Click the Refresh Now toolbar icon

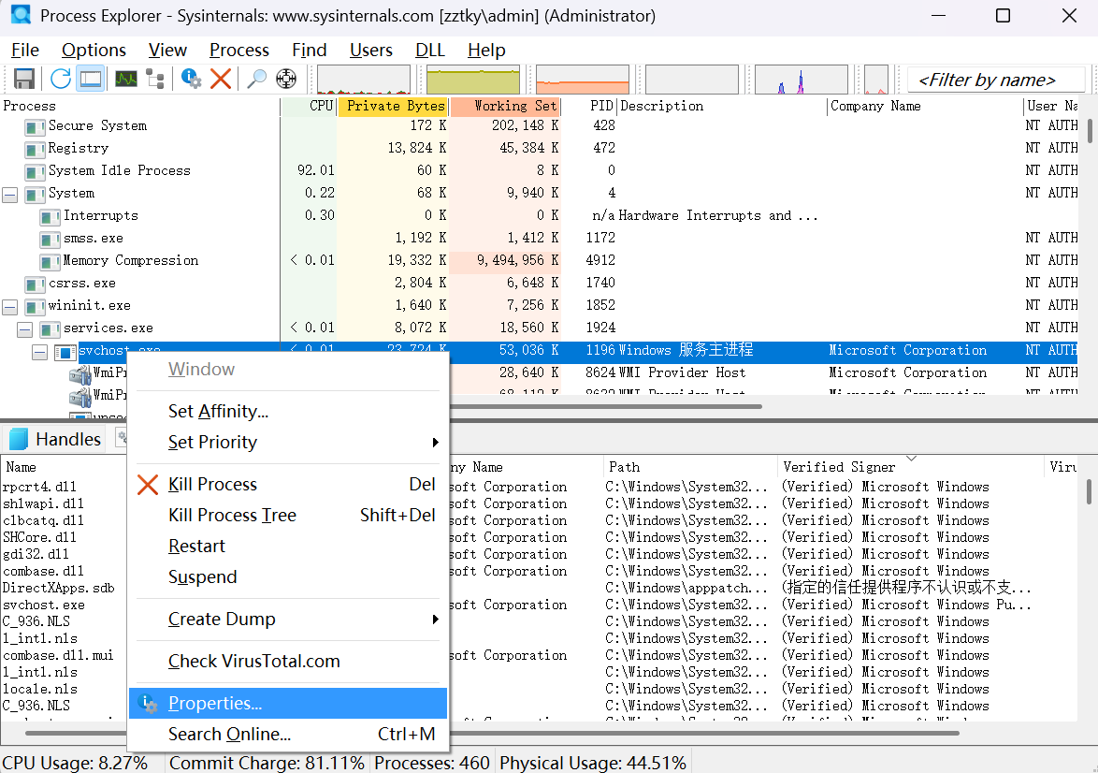(60, 79)
